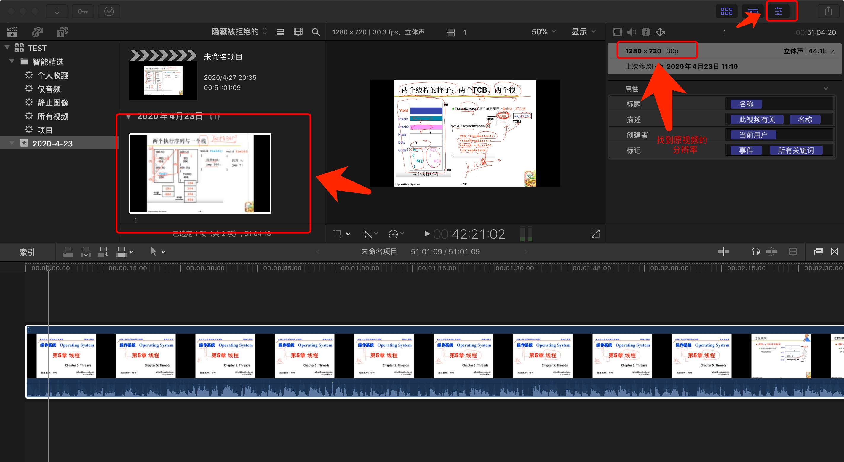844x462 pixels.
Task: Click the import media arrow button
Action: click(57, 11)
